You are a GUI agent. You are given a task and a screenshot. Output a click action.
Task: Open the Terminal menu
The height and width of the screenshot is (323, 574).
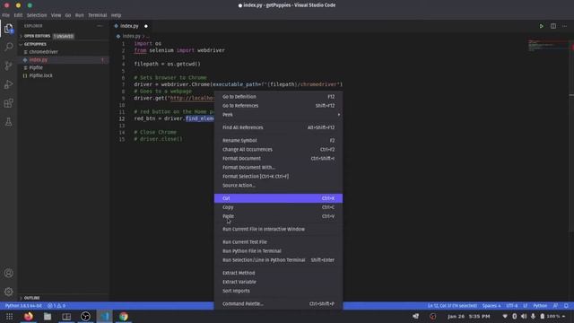pyautogui.click(x=98, y=15)
